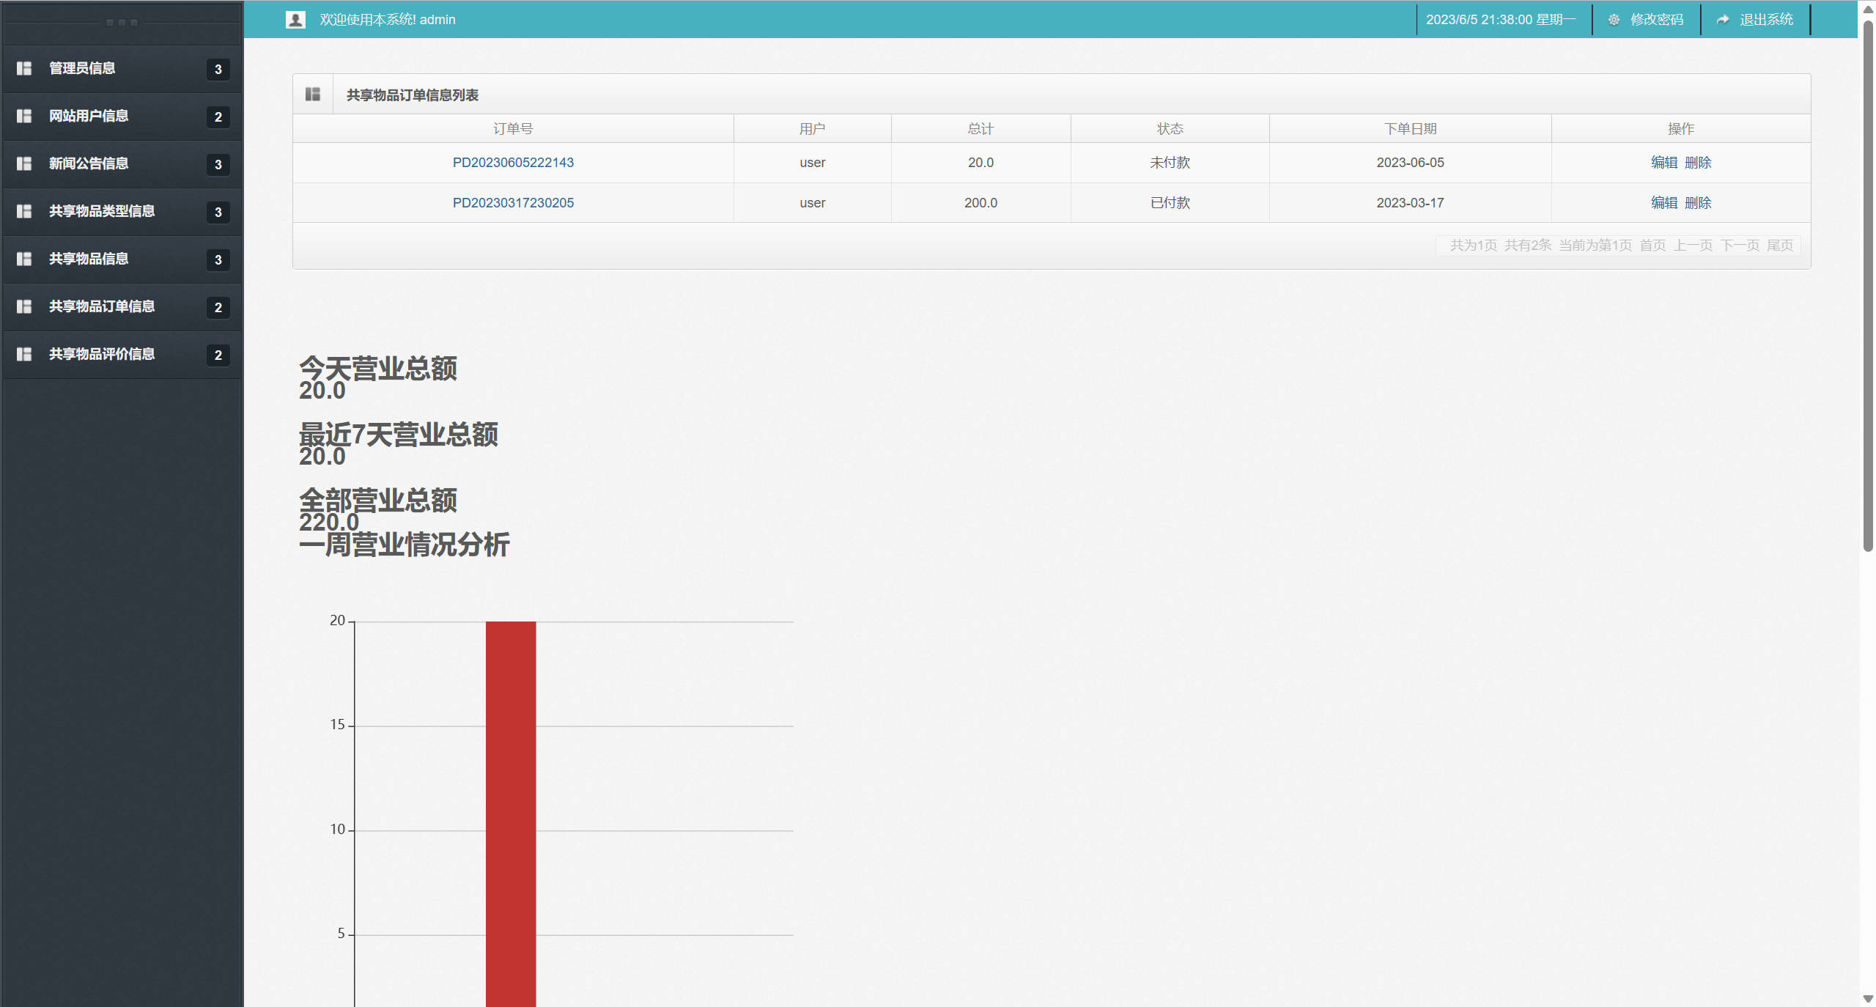
Task: Click the scrollbar down arrow
Action: point(1868,999)
